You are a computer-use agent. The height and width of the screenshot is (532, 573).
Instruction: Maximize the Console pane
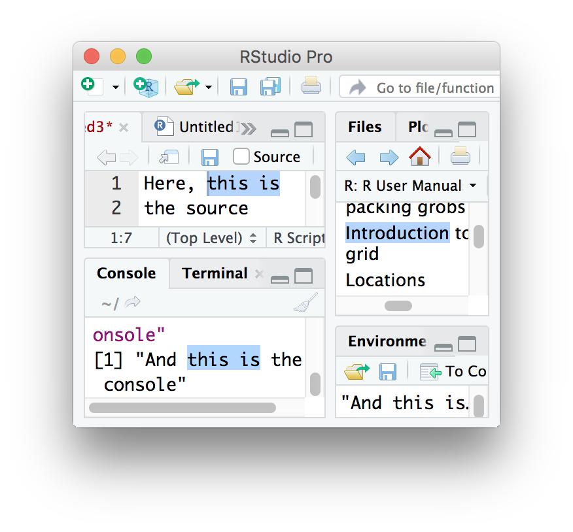pyautogui.click(x=304, y=276)
